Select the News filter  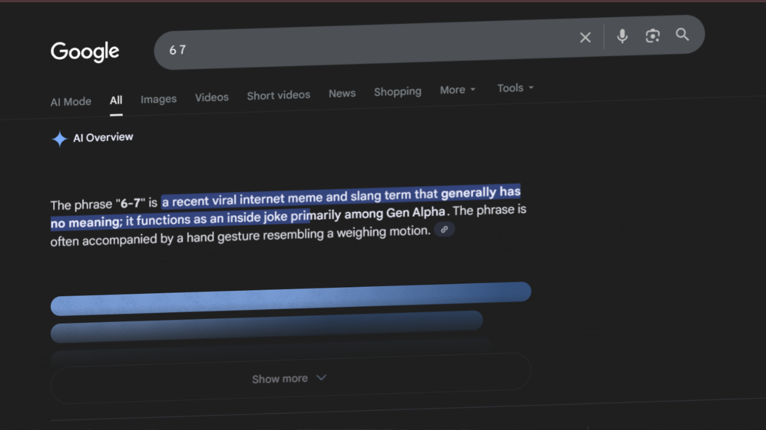[x=342, y=93]
